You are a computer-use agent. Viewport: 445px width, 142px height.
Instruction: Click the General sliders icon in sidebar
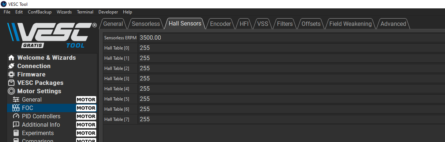pos(16,99)
